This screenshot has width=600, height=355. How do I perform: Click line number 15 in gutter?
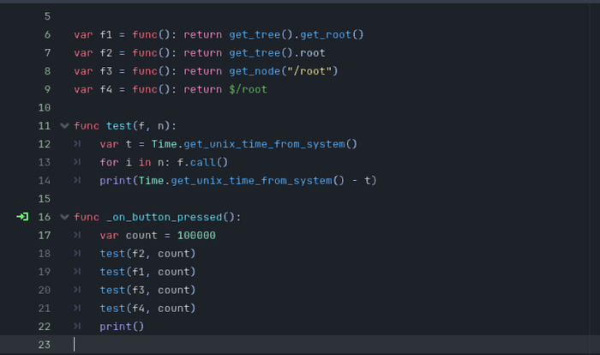click(45, 199)
